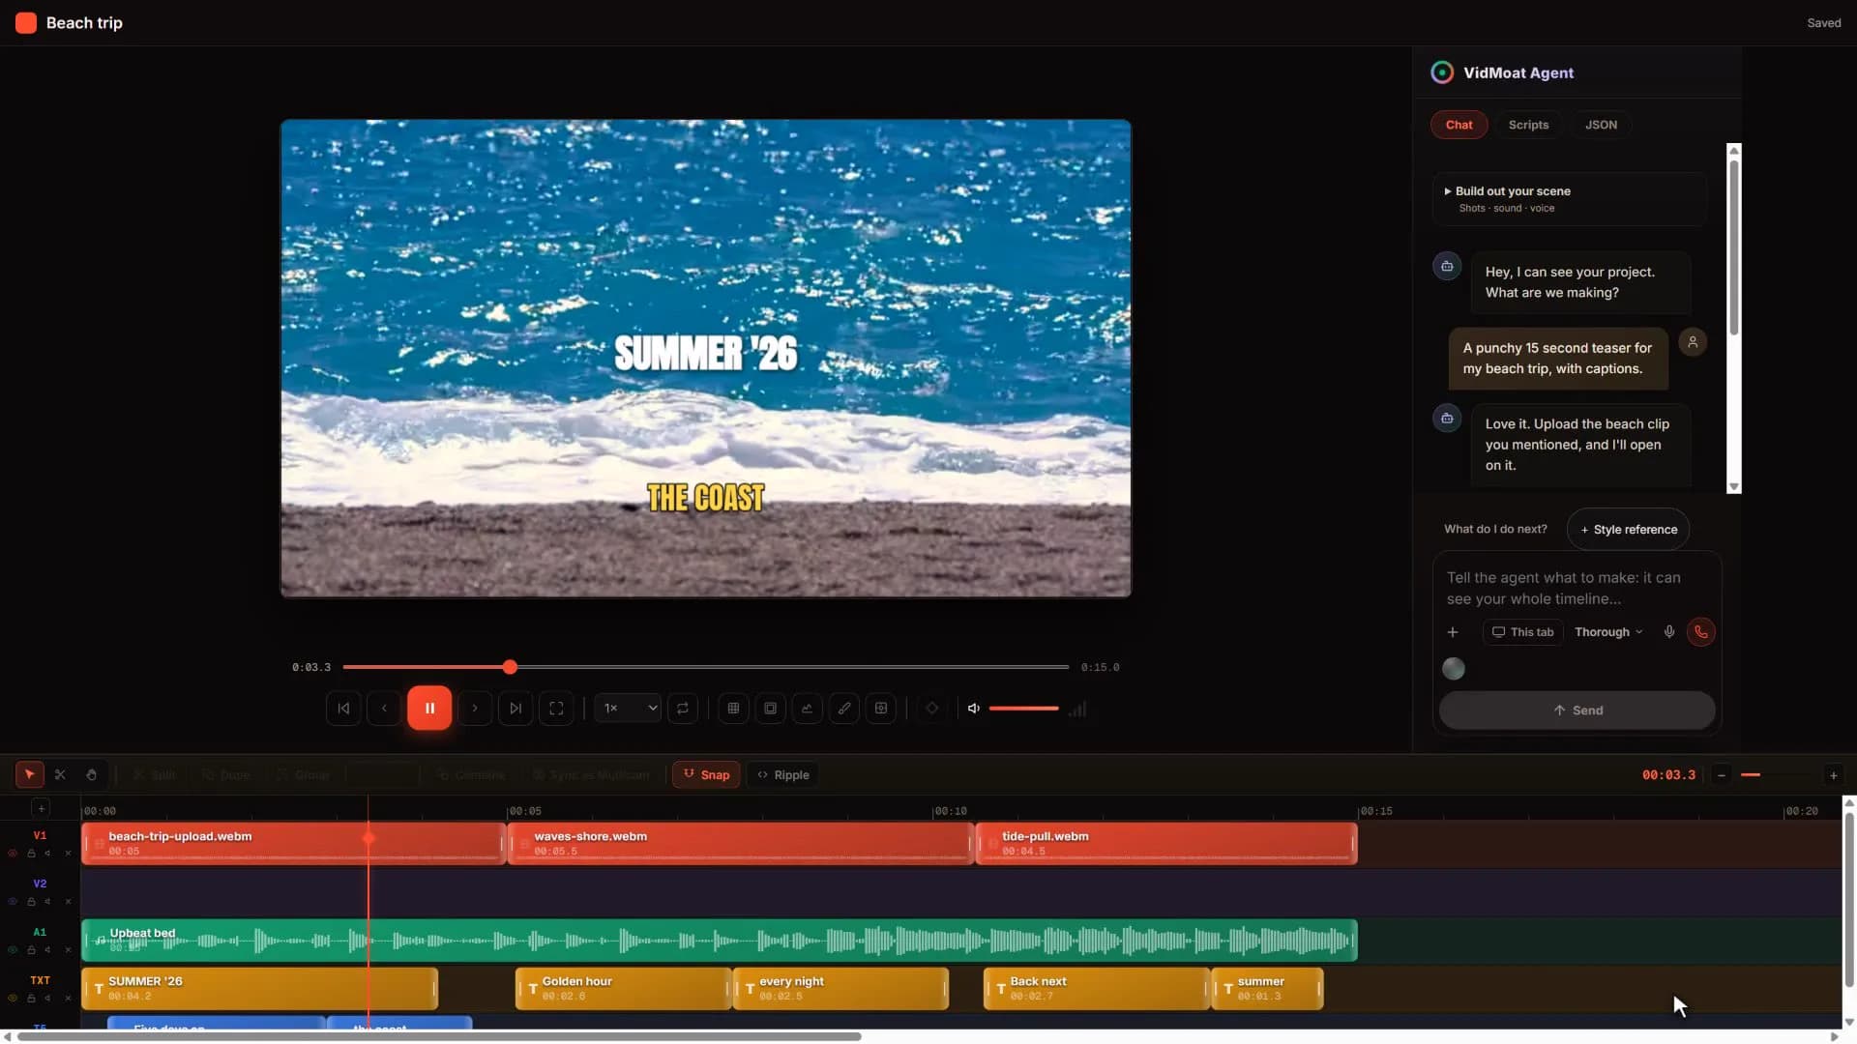Click What do I do next?

[1495, 529]
